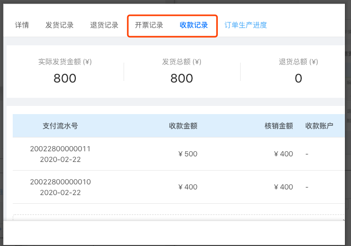Click the 退货总额 value 0
351x246 pixels.
coord(299,78)
